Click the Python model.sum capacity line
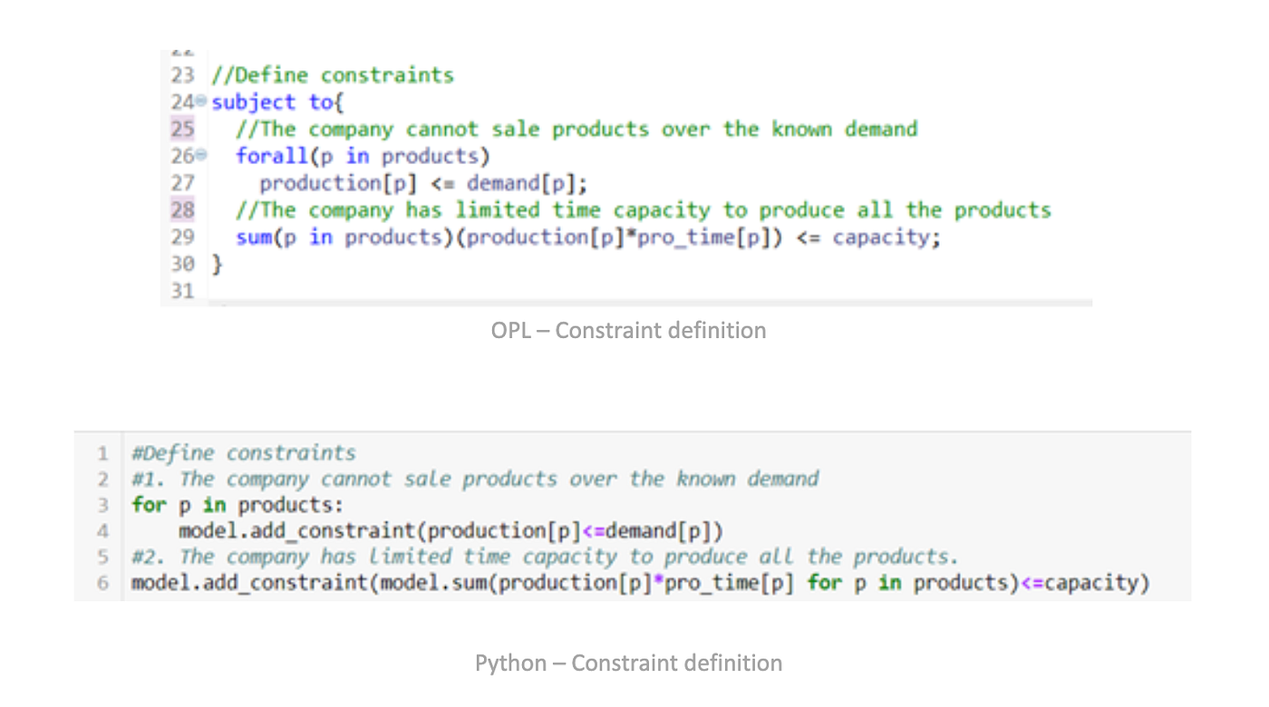 tap(641, 583)
